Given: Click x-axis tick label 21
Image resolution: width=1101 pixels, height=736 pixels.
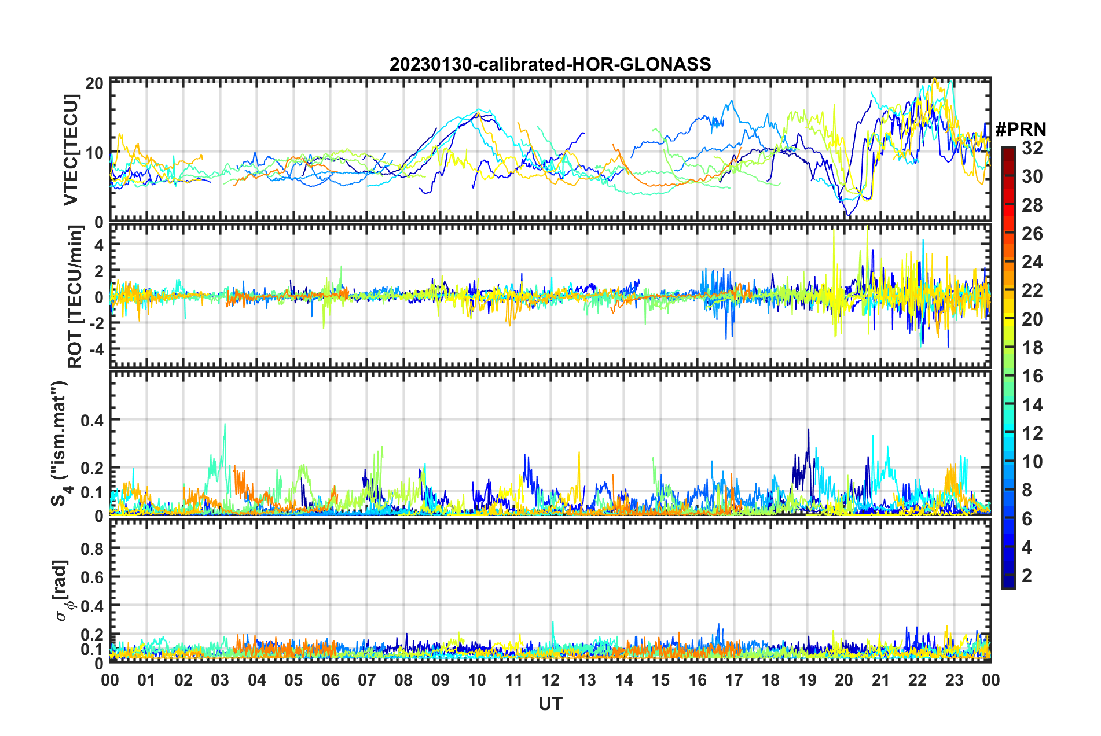Looking at the screenshot, I should (880, 680).
